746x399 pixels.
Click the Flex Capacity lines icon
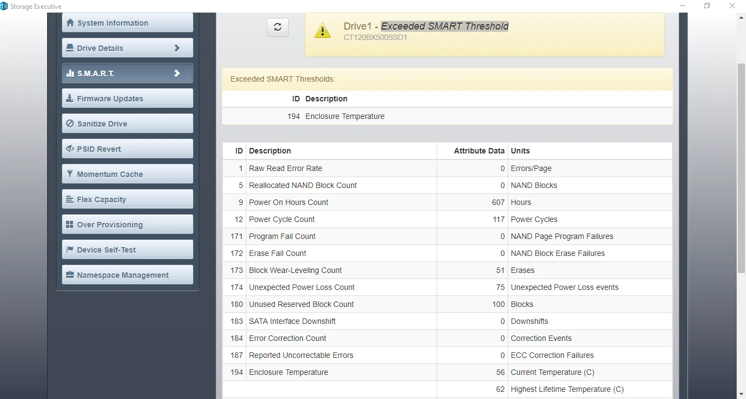[70, 200]
